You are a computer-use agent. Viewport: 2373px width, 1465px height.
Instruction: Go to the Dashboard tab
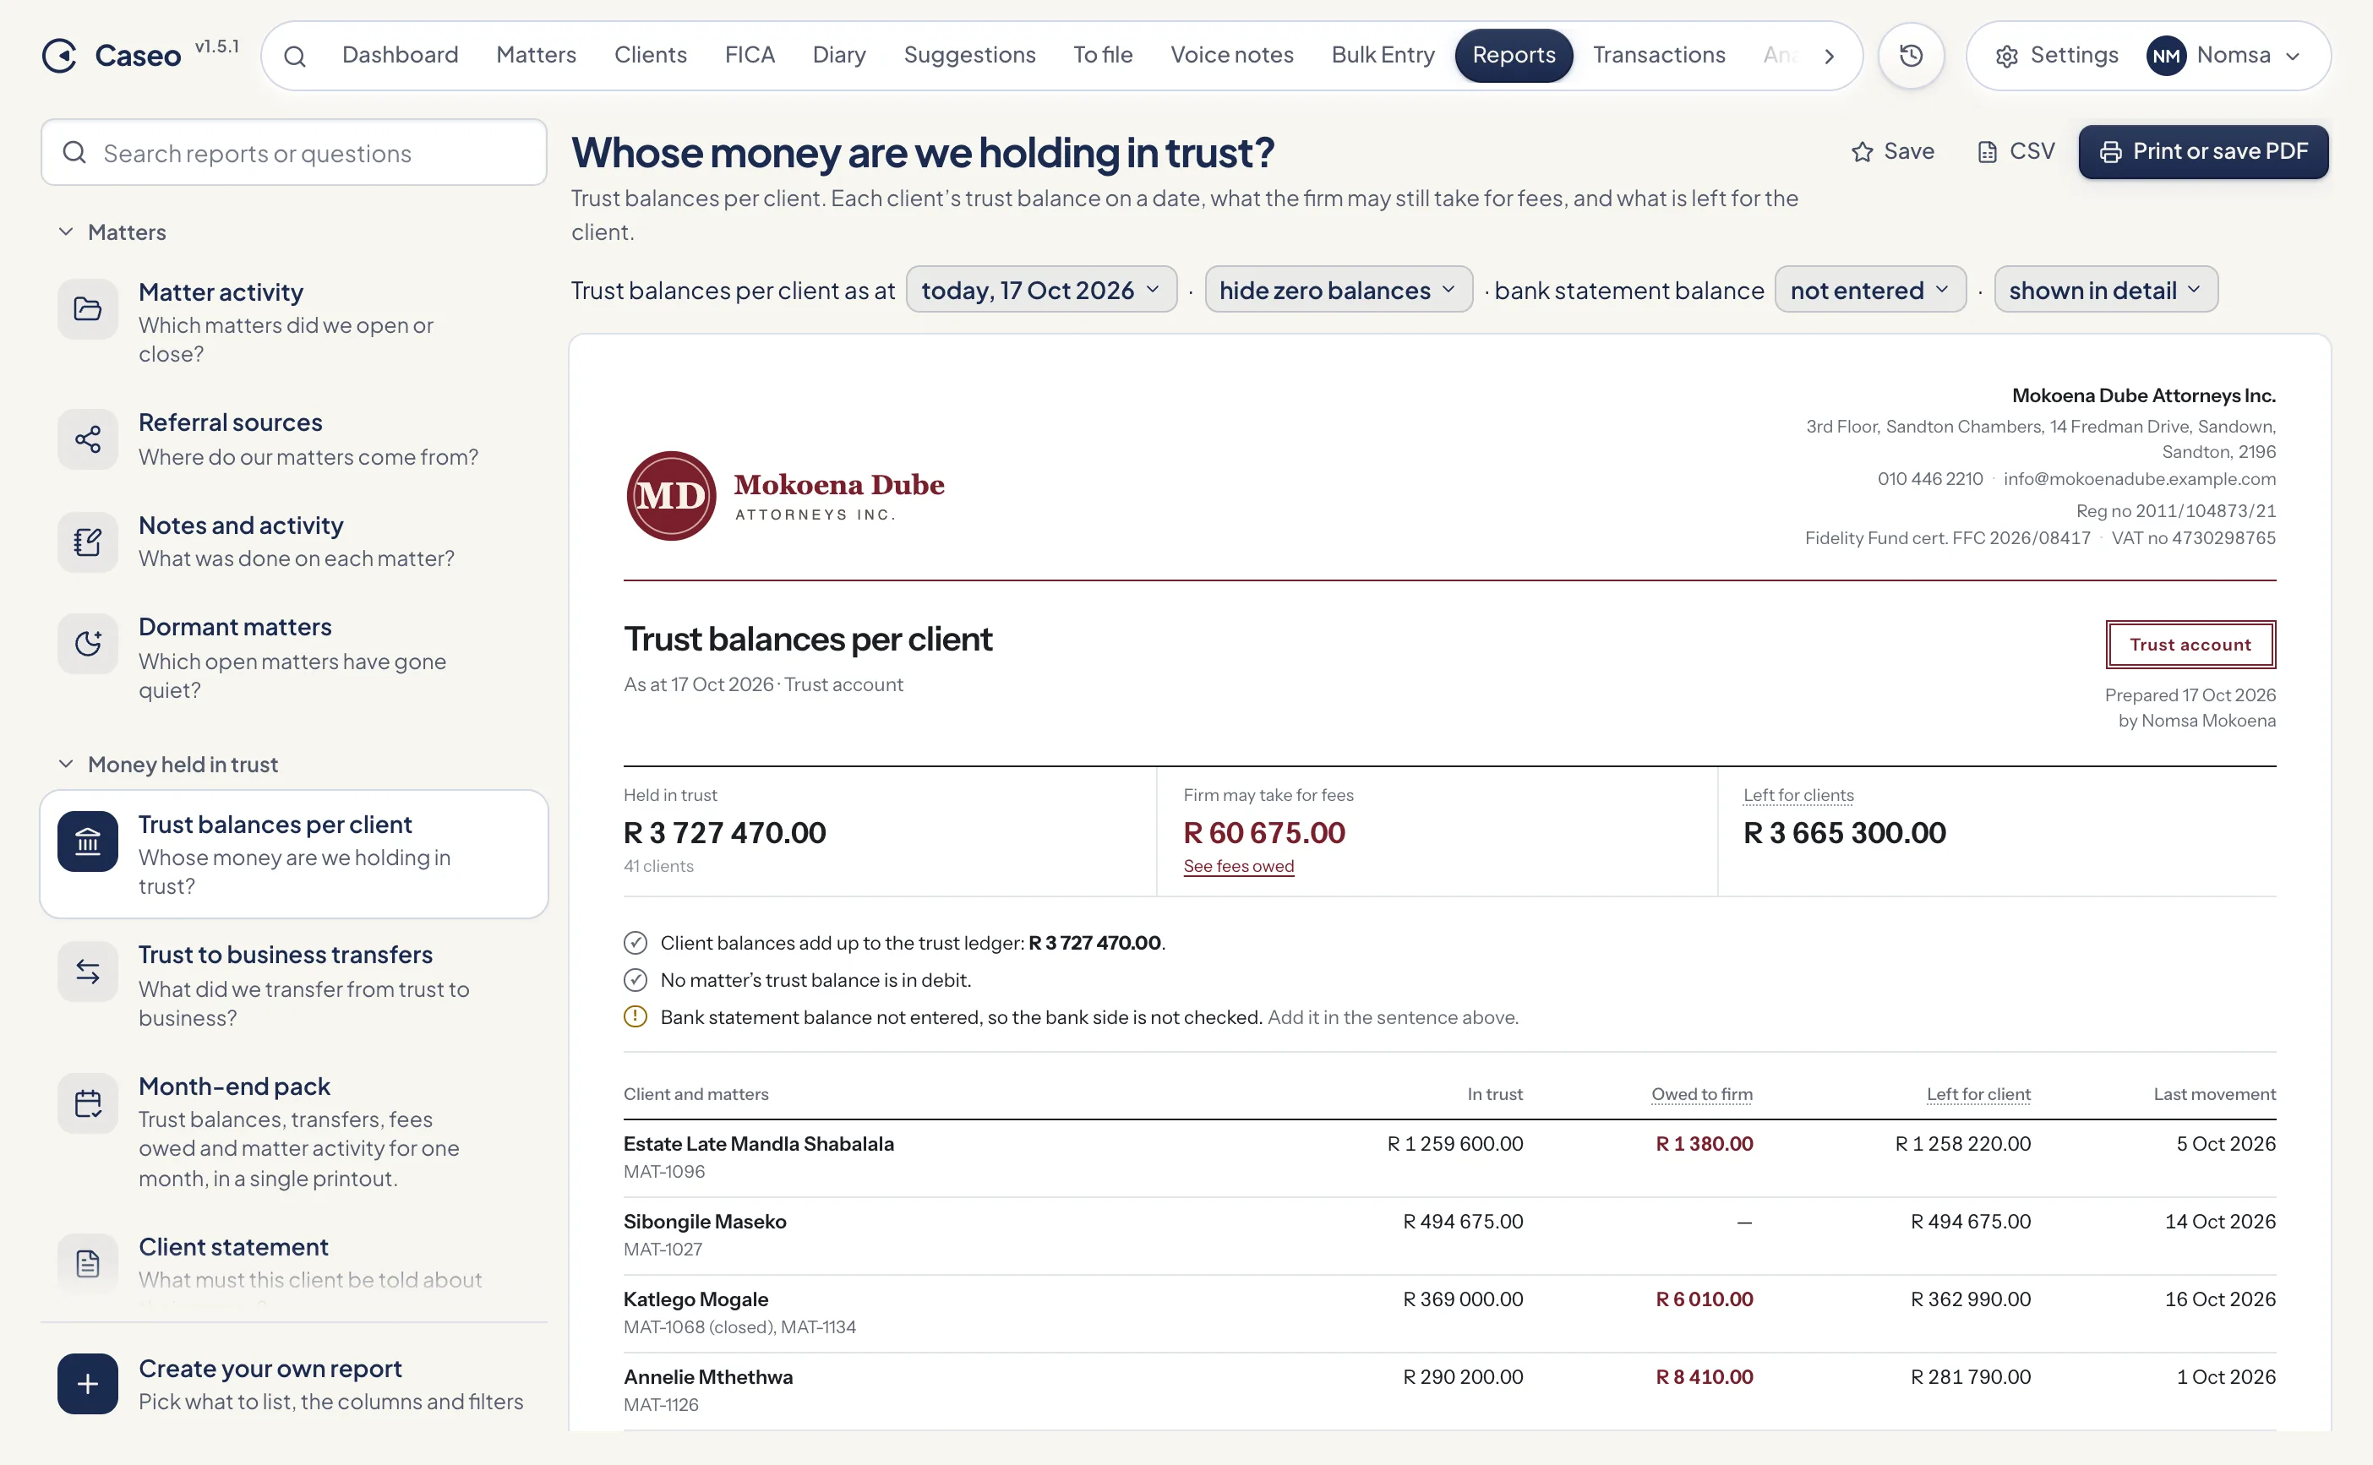401,55
